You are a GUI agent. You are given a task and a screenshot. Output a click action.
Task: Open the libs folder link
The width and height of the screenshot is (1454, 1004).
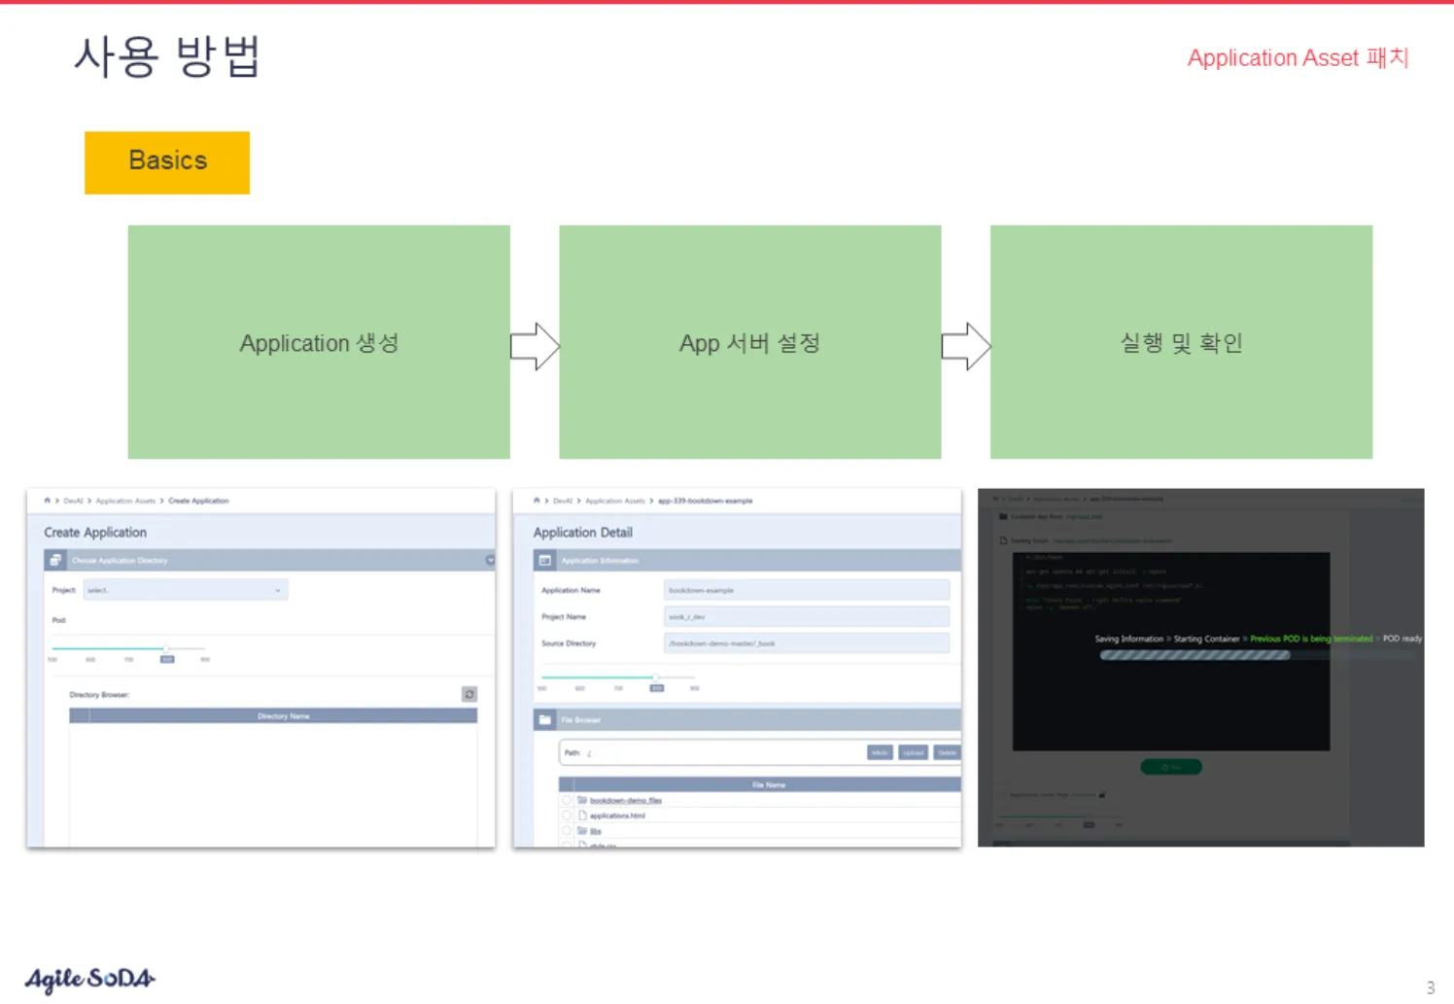596,831
